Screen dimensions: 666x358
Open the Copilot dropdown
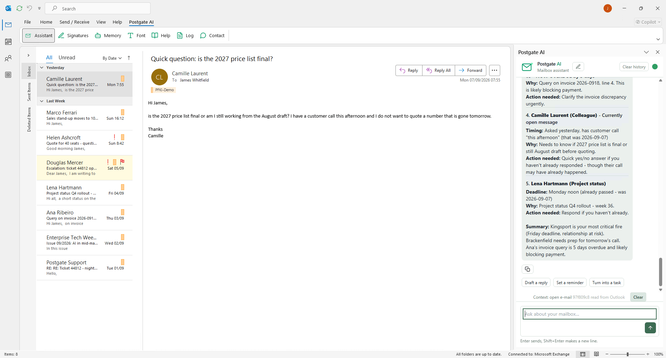(x=648, y=22)
